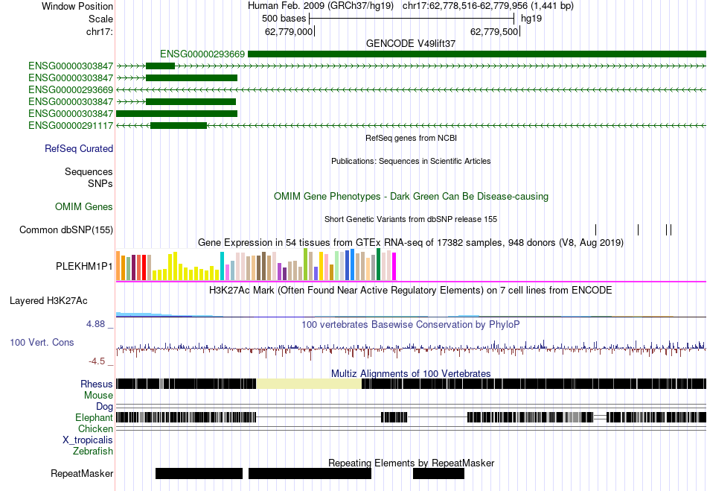707x491 pixels.
Task: Select the second single Common dbSNP variant tick
Action: point(638,229)
